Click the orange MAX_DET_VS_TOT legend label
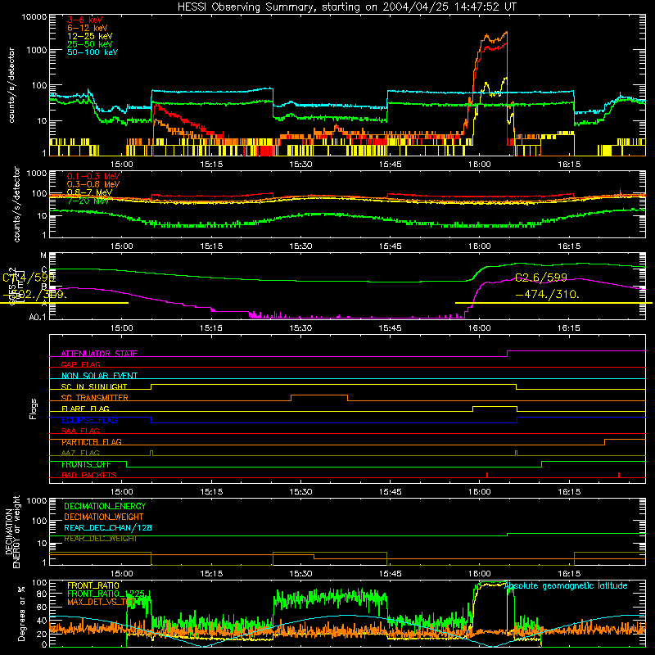The height and width of the screenshot is (655, 655). 101,602
